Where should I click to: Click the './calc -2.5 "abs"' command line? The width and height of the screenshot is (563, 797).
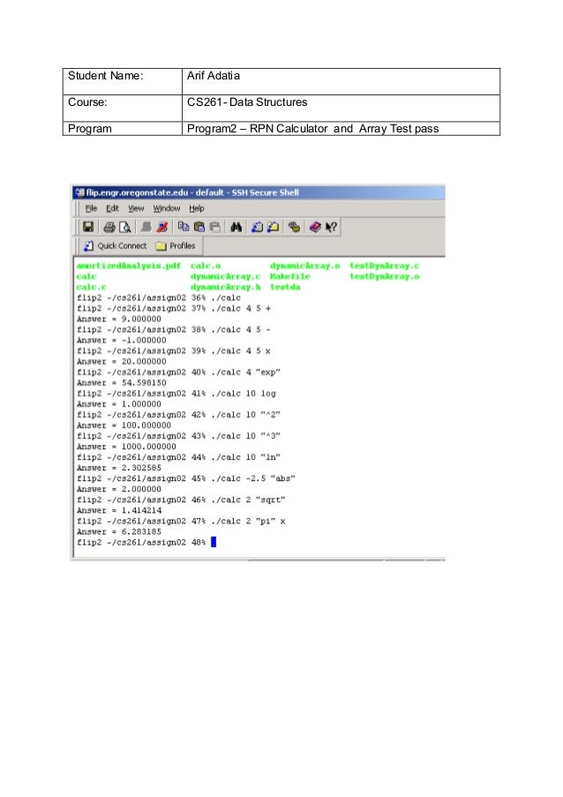coord(186,478)
